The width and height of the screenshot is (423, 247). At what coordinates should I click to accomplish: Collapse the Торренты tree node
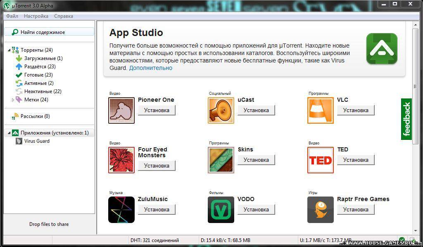point(9,50)
